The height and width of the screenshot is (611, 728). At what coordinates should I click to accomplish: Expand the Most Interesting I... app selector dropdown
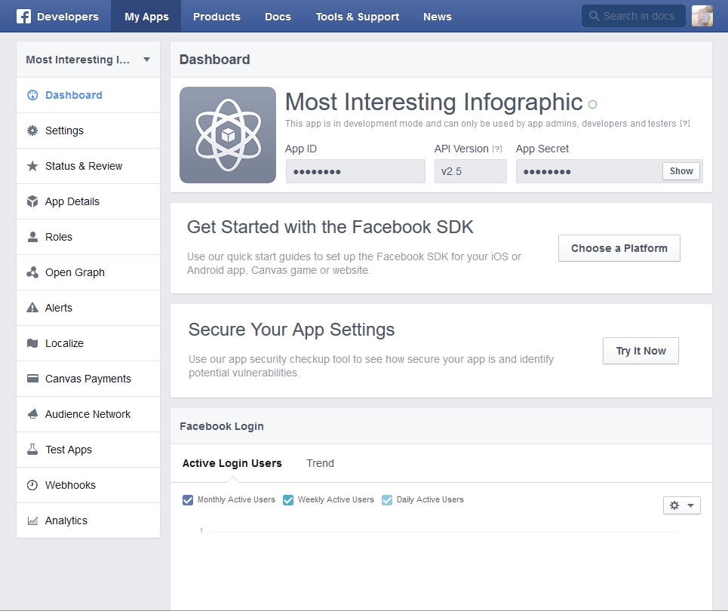click(88, 60)
